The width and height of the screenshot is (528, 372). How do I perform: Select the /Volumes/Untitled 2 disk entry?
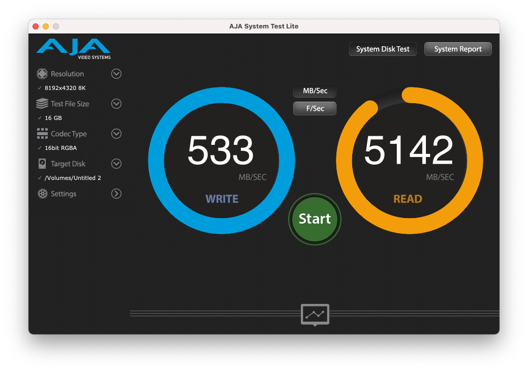[73, 178]
